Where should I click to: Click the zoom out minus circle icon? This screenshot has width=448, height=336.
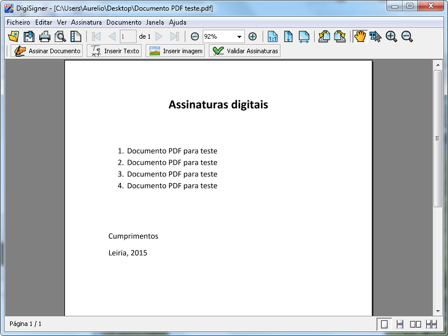click(x=195, y=36)
